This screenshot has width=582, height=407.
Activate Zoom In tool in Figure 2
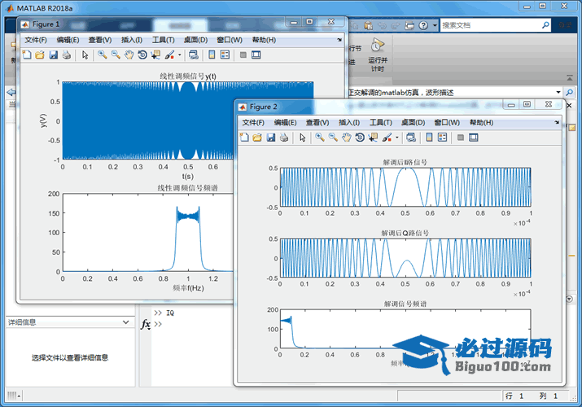pyautogui.click(x=320, y=138)
